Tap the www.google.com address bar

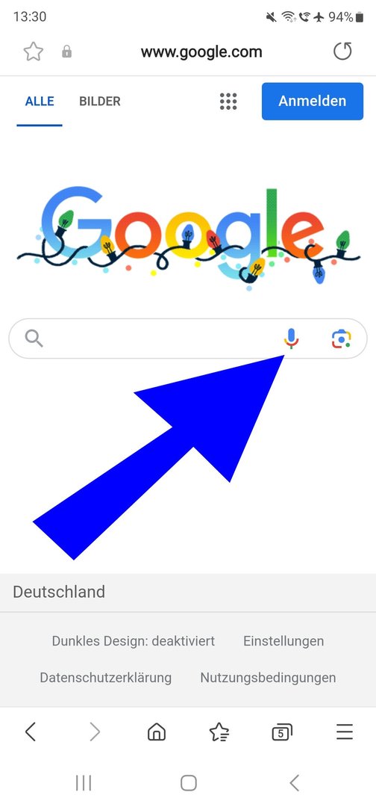[x=201, y=52]
